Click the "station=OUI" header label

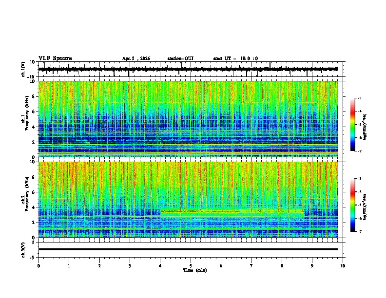coord(180,58)
